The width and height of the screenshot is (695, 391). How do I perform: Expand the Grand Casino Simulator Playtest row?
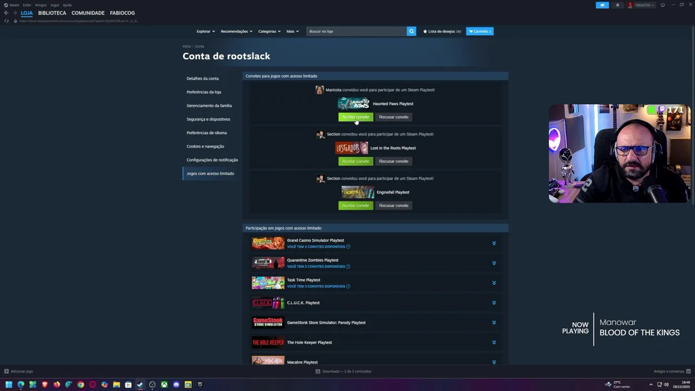point(494,243)
